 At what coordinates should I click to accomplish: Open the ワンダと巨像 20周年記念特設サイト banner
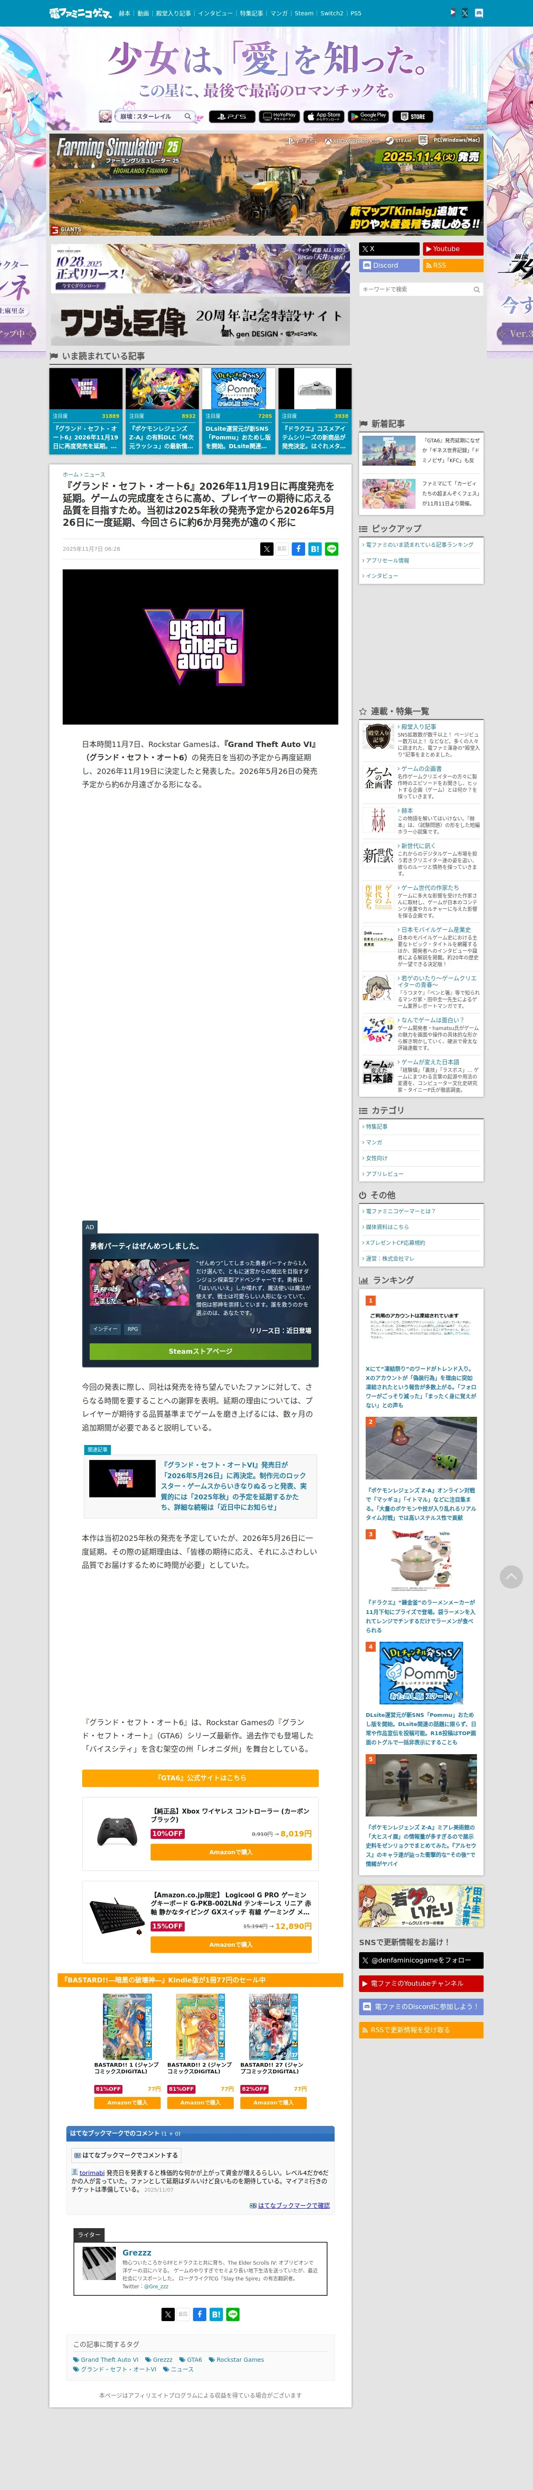[x=199, y=321]
